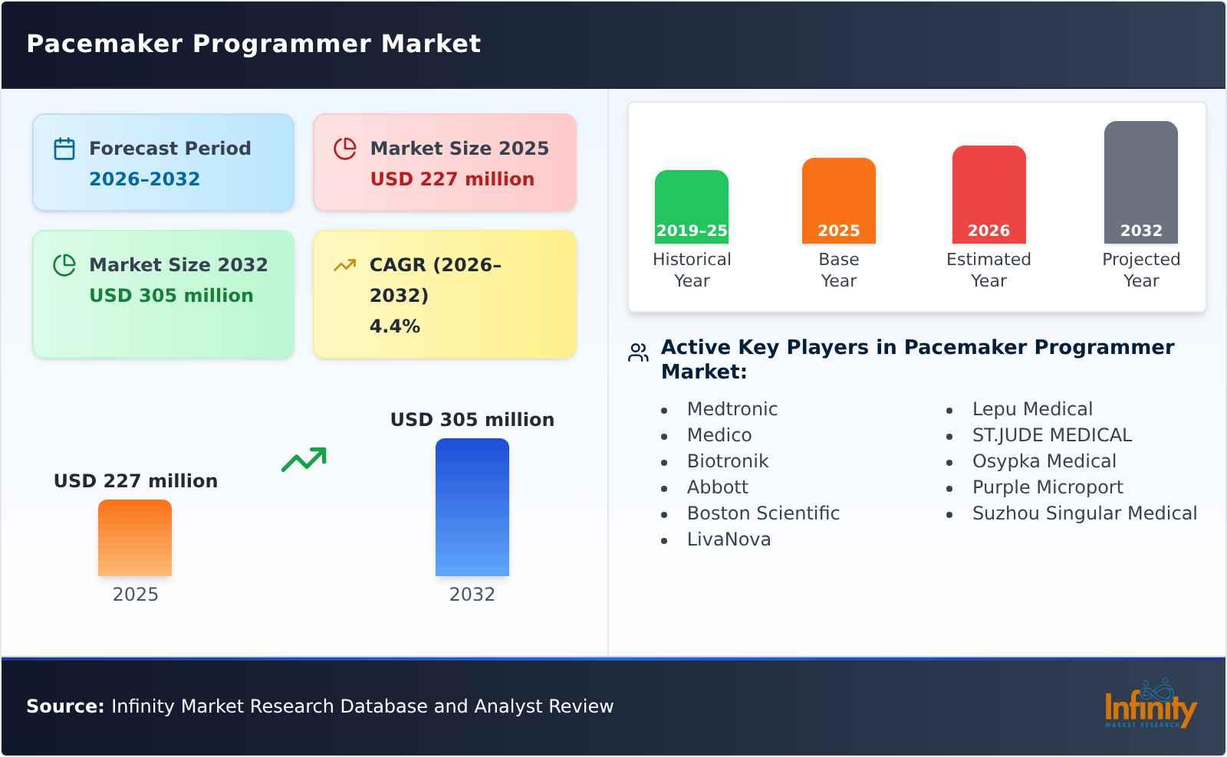Click the Medtronic key player entry

point(732,408)
